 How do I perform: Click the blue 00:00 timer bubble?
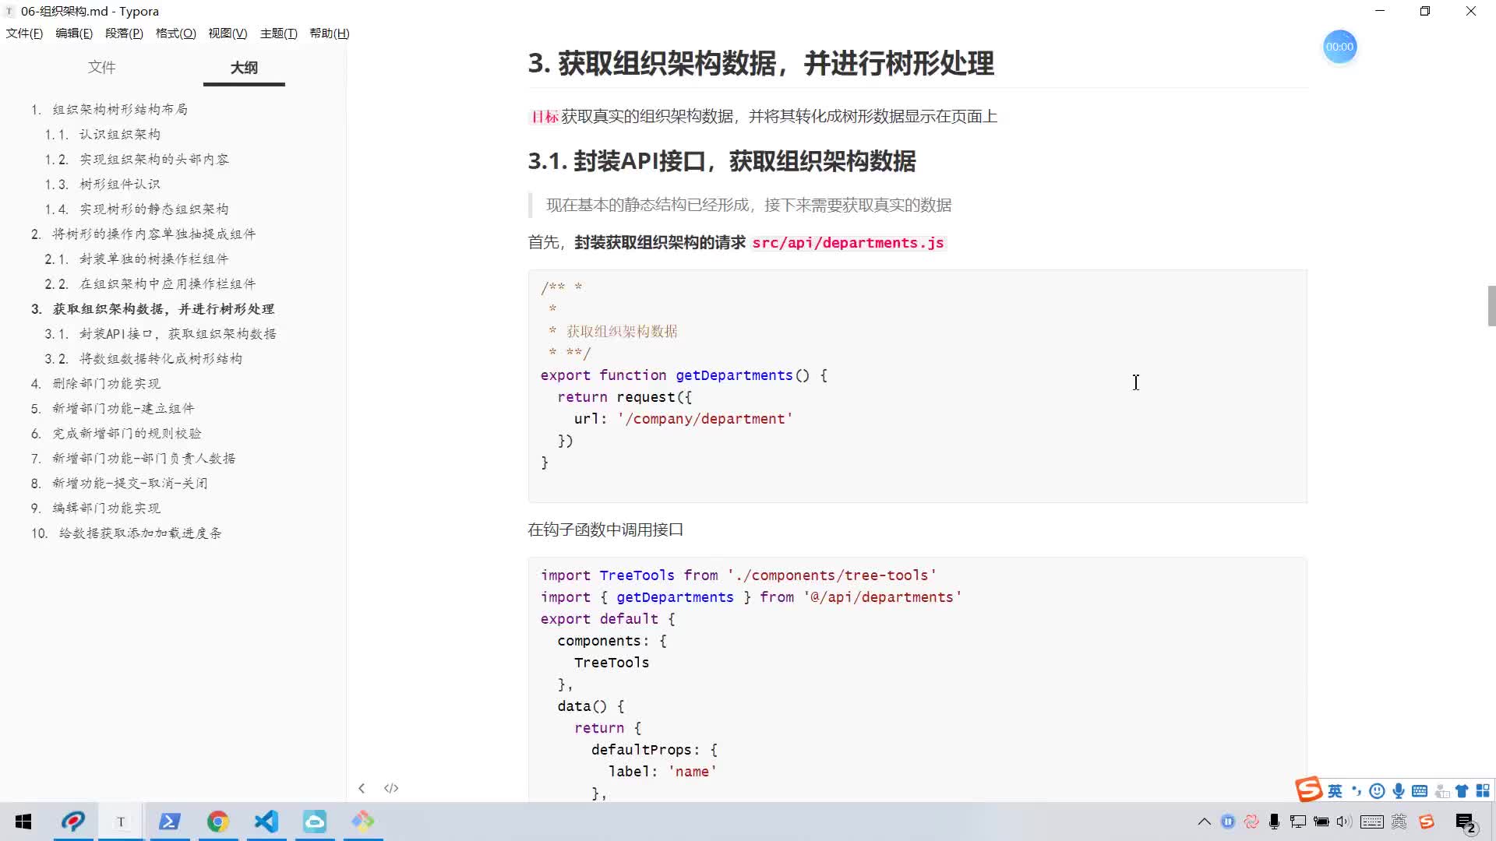[1339, 47]
